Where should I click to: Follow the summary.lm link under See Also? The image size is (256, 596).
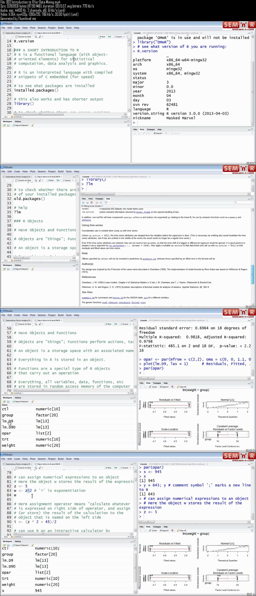[x=88, y=298]
